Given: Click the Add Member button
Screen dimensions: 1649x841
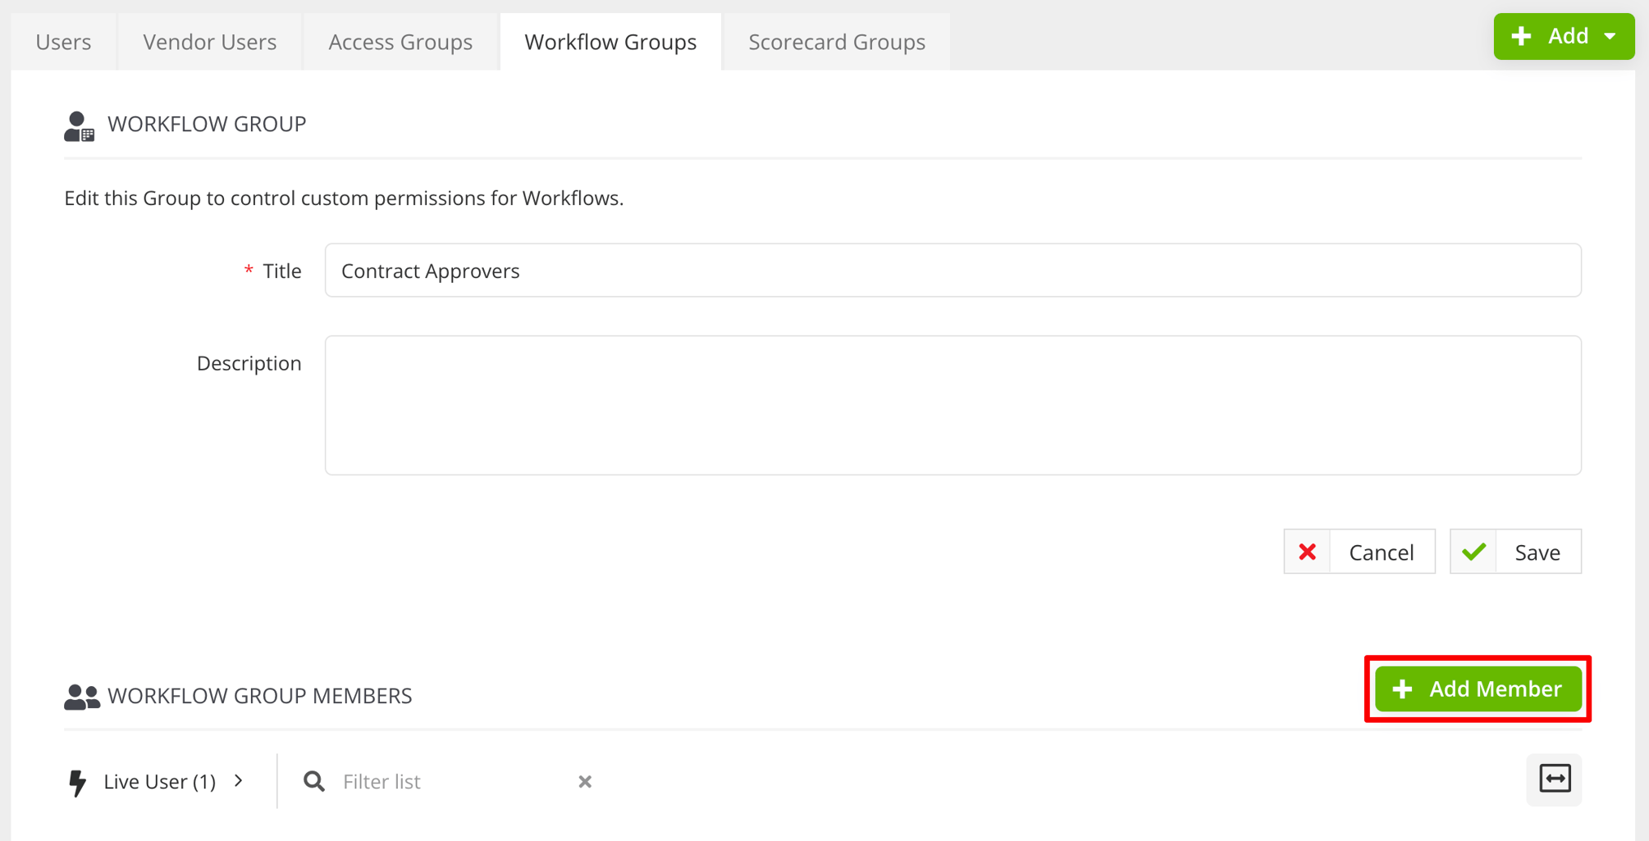Looking at the screenshot, I should click(1477, 689).
